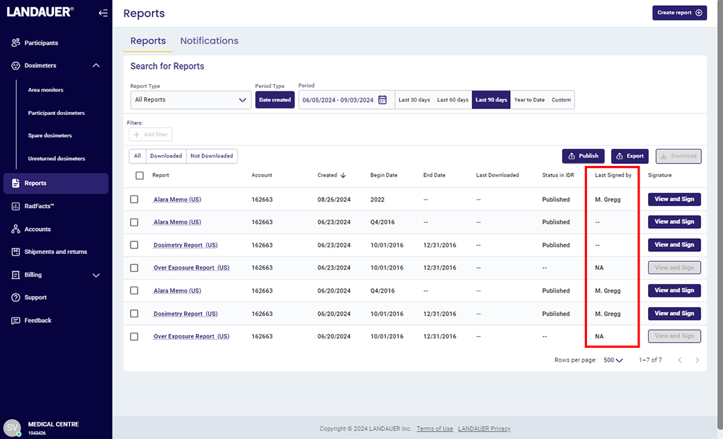Collapse the sidebar using the hamburger arrow icon

103,12
